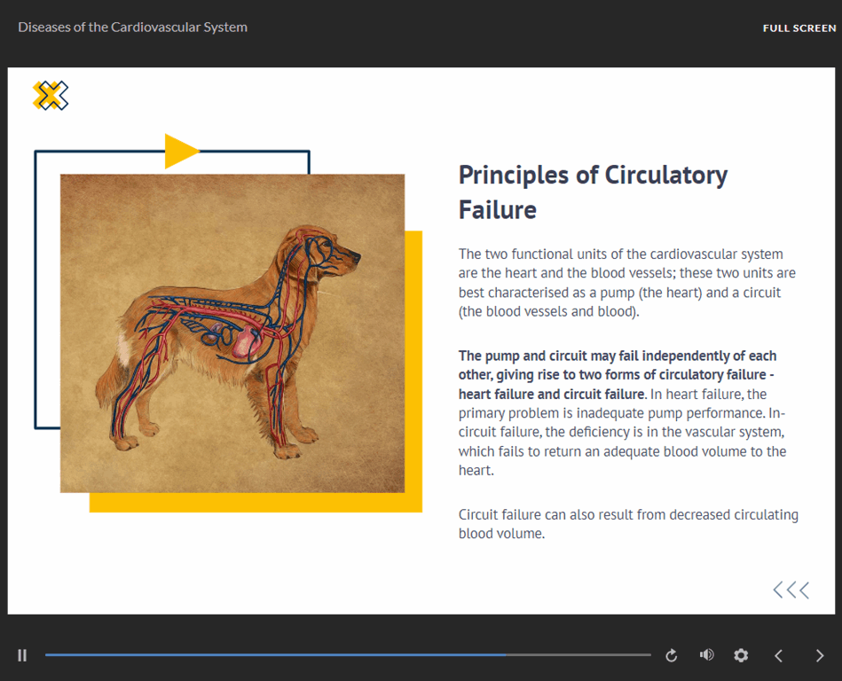Open the player settings gear

(741, 655)
